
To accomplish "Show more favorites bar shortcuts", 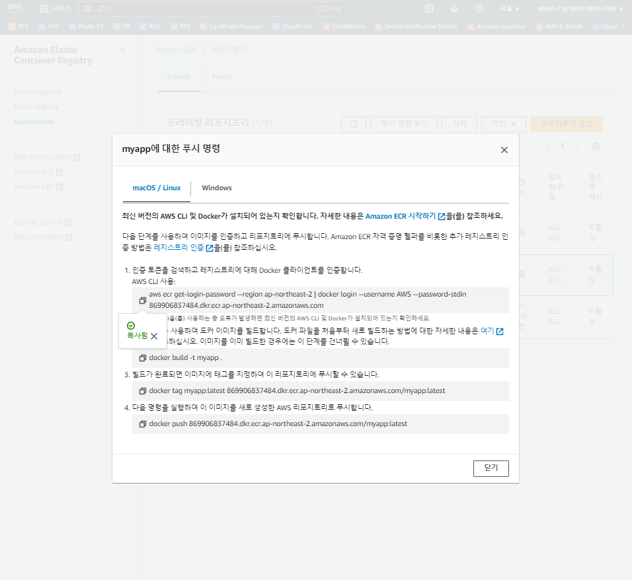I will point(623,26).
